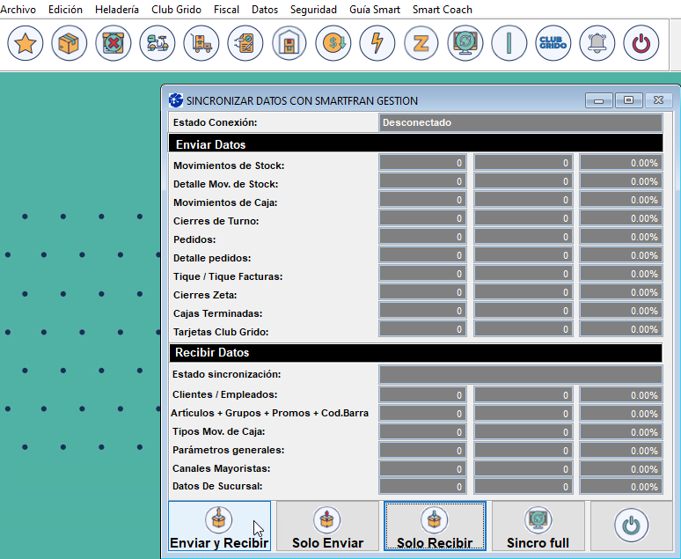
Task: Click the Tarjetas Club Grido percentage field
Action: (x=620, y=329)
